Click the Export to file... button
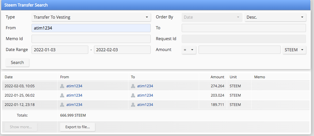Screen dimensions: 314x136 tap(77, 127)
